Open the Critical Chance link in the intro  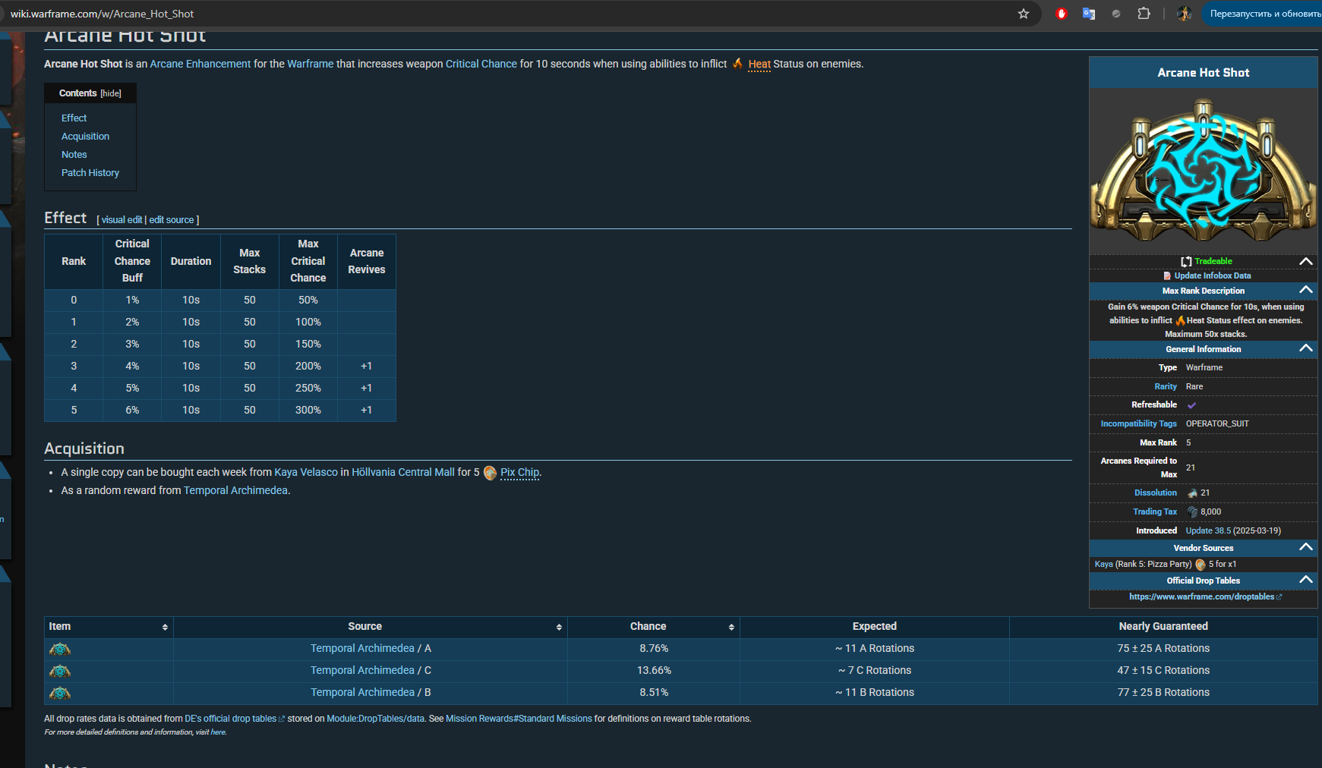coord(481,64)
